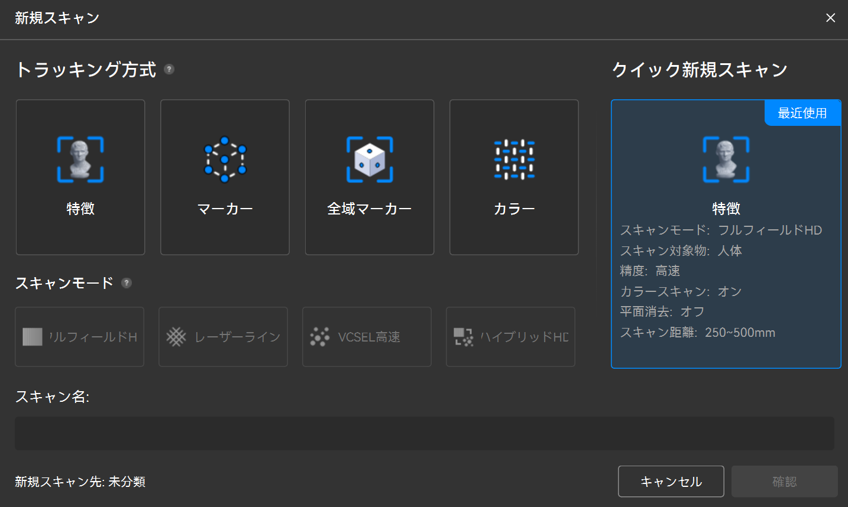Click the スキャン距離: 250~500mm text
This screenshot has width=848, height=507.
(697, 332)
